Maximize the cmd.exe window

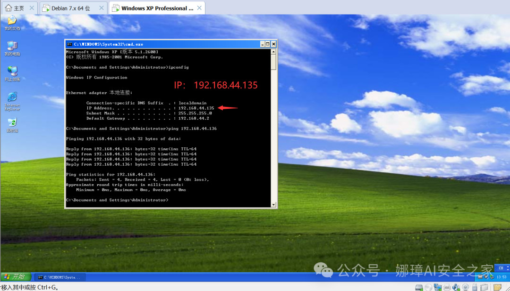pyautogui.click(x=268, y=44)
